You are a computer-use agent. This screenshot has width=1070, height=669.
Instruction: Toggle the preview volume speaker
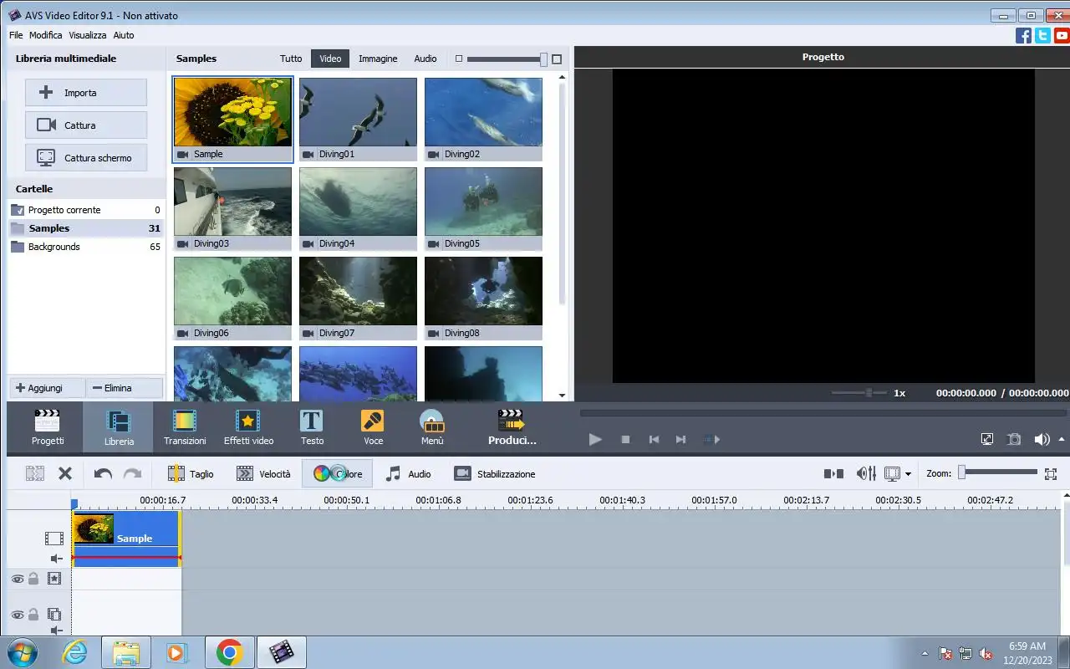point(1042,439)
